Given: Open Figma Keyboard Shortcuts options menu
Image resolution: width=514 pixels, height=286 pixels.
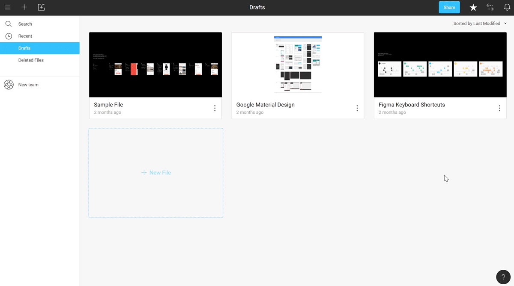Looking at the screenshot, I should (499, 109).
